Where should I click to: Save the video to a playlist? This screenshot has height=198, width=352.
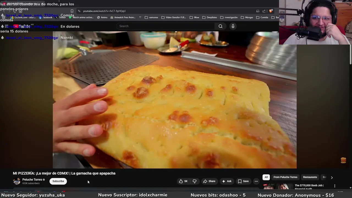[243, 181]
